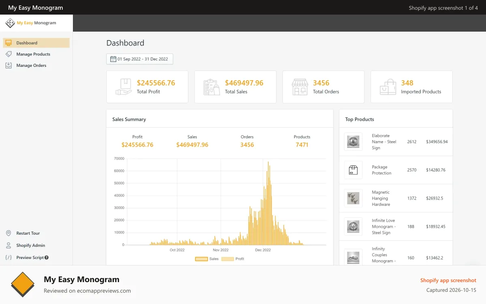
Task: Click the My Easy Monogram logo
Action: click(31, 23)
